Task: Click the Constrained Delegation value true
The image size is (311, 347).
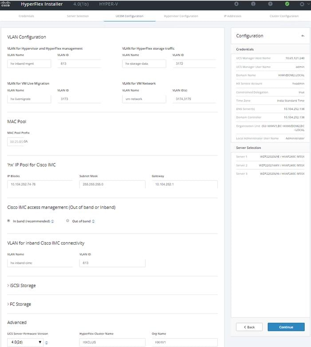Action: pos(302,92)
